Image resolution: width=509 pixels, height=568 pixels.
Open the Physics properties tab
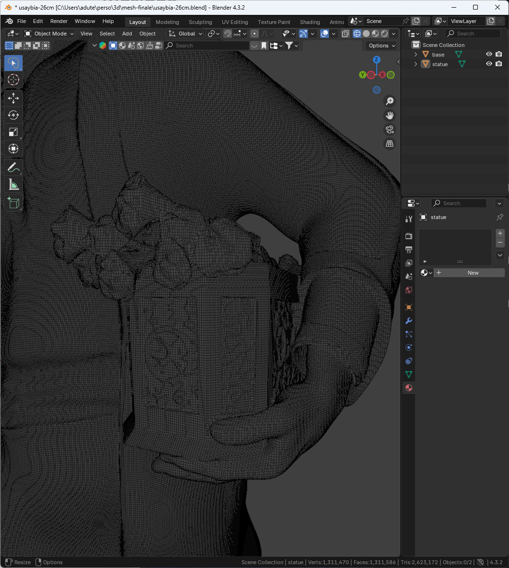click(x=409, y=348)
